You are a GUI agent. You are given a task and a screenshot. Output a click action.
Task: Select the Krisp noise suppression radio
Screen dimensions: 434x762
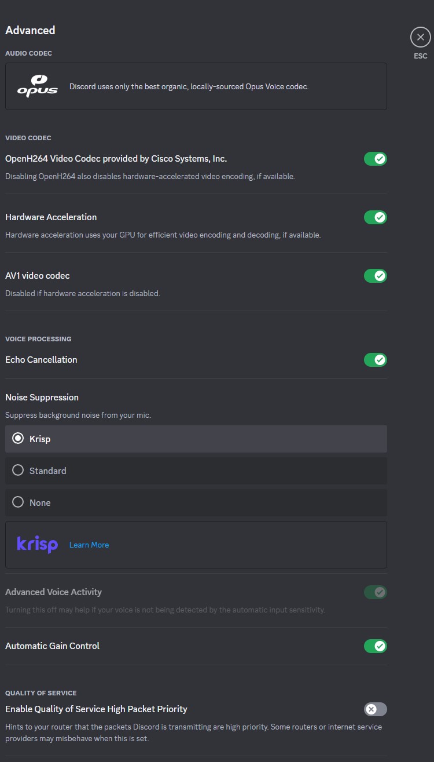[x=196, y=439]
